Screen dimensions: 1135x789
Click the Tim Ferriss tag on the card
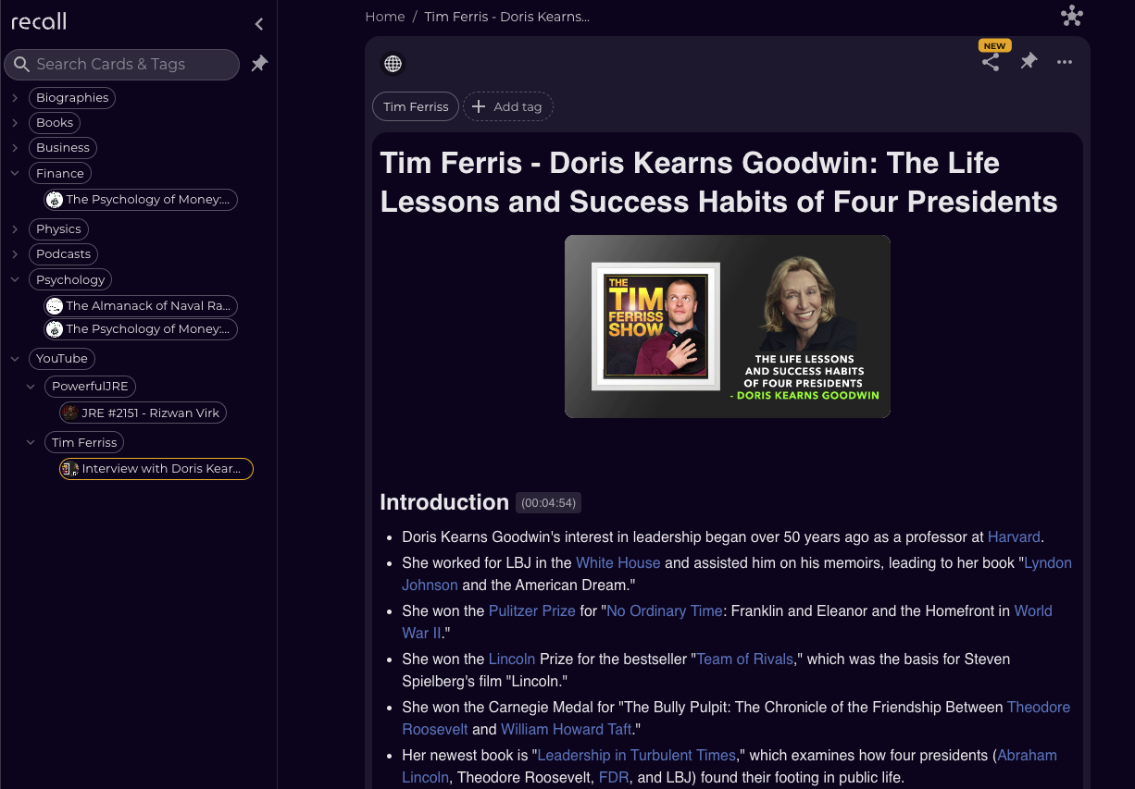(x=416, y=106)
